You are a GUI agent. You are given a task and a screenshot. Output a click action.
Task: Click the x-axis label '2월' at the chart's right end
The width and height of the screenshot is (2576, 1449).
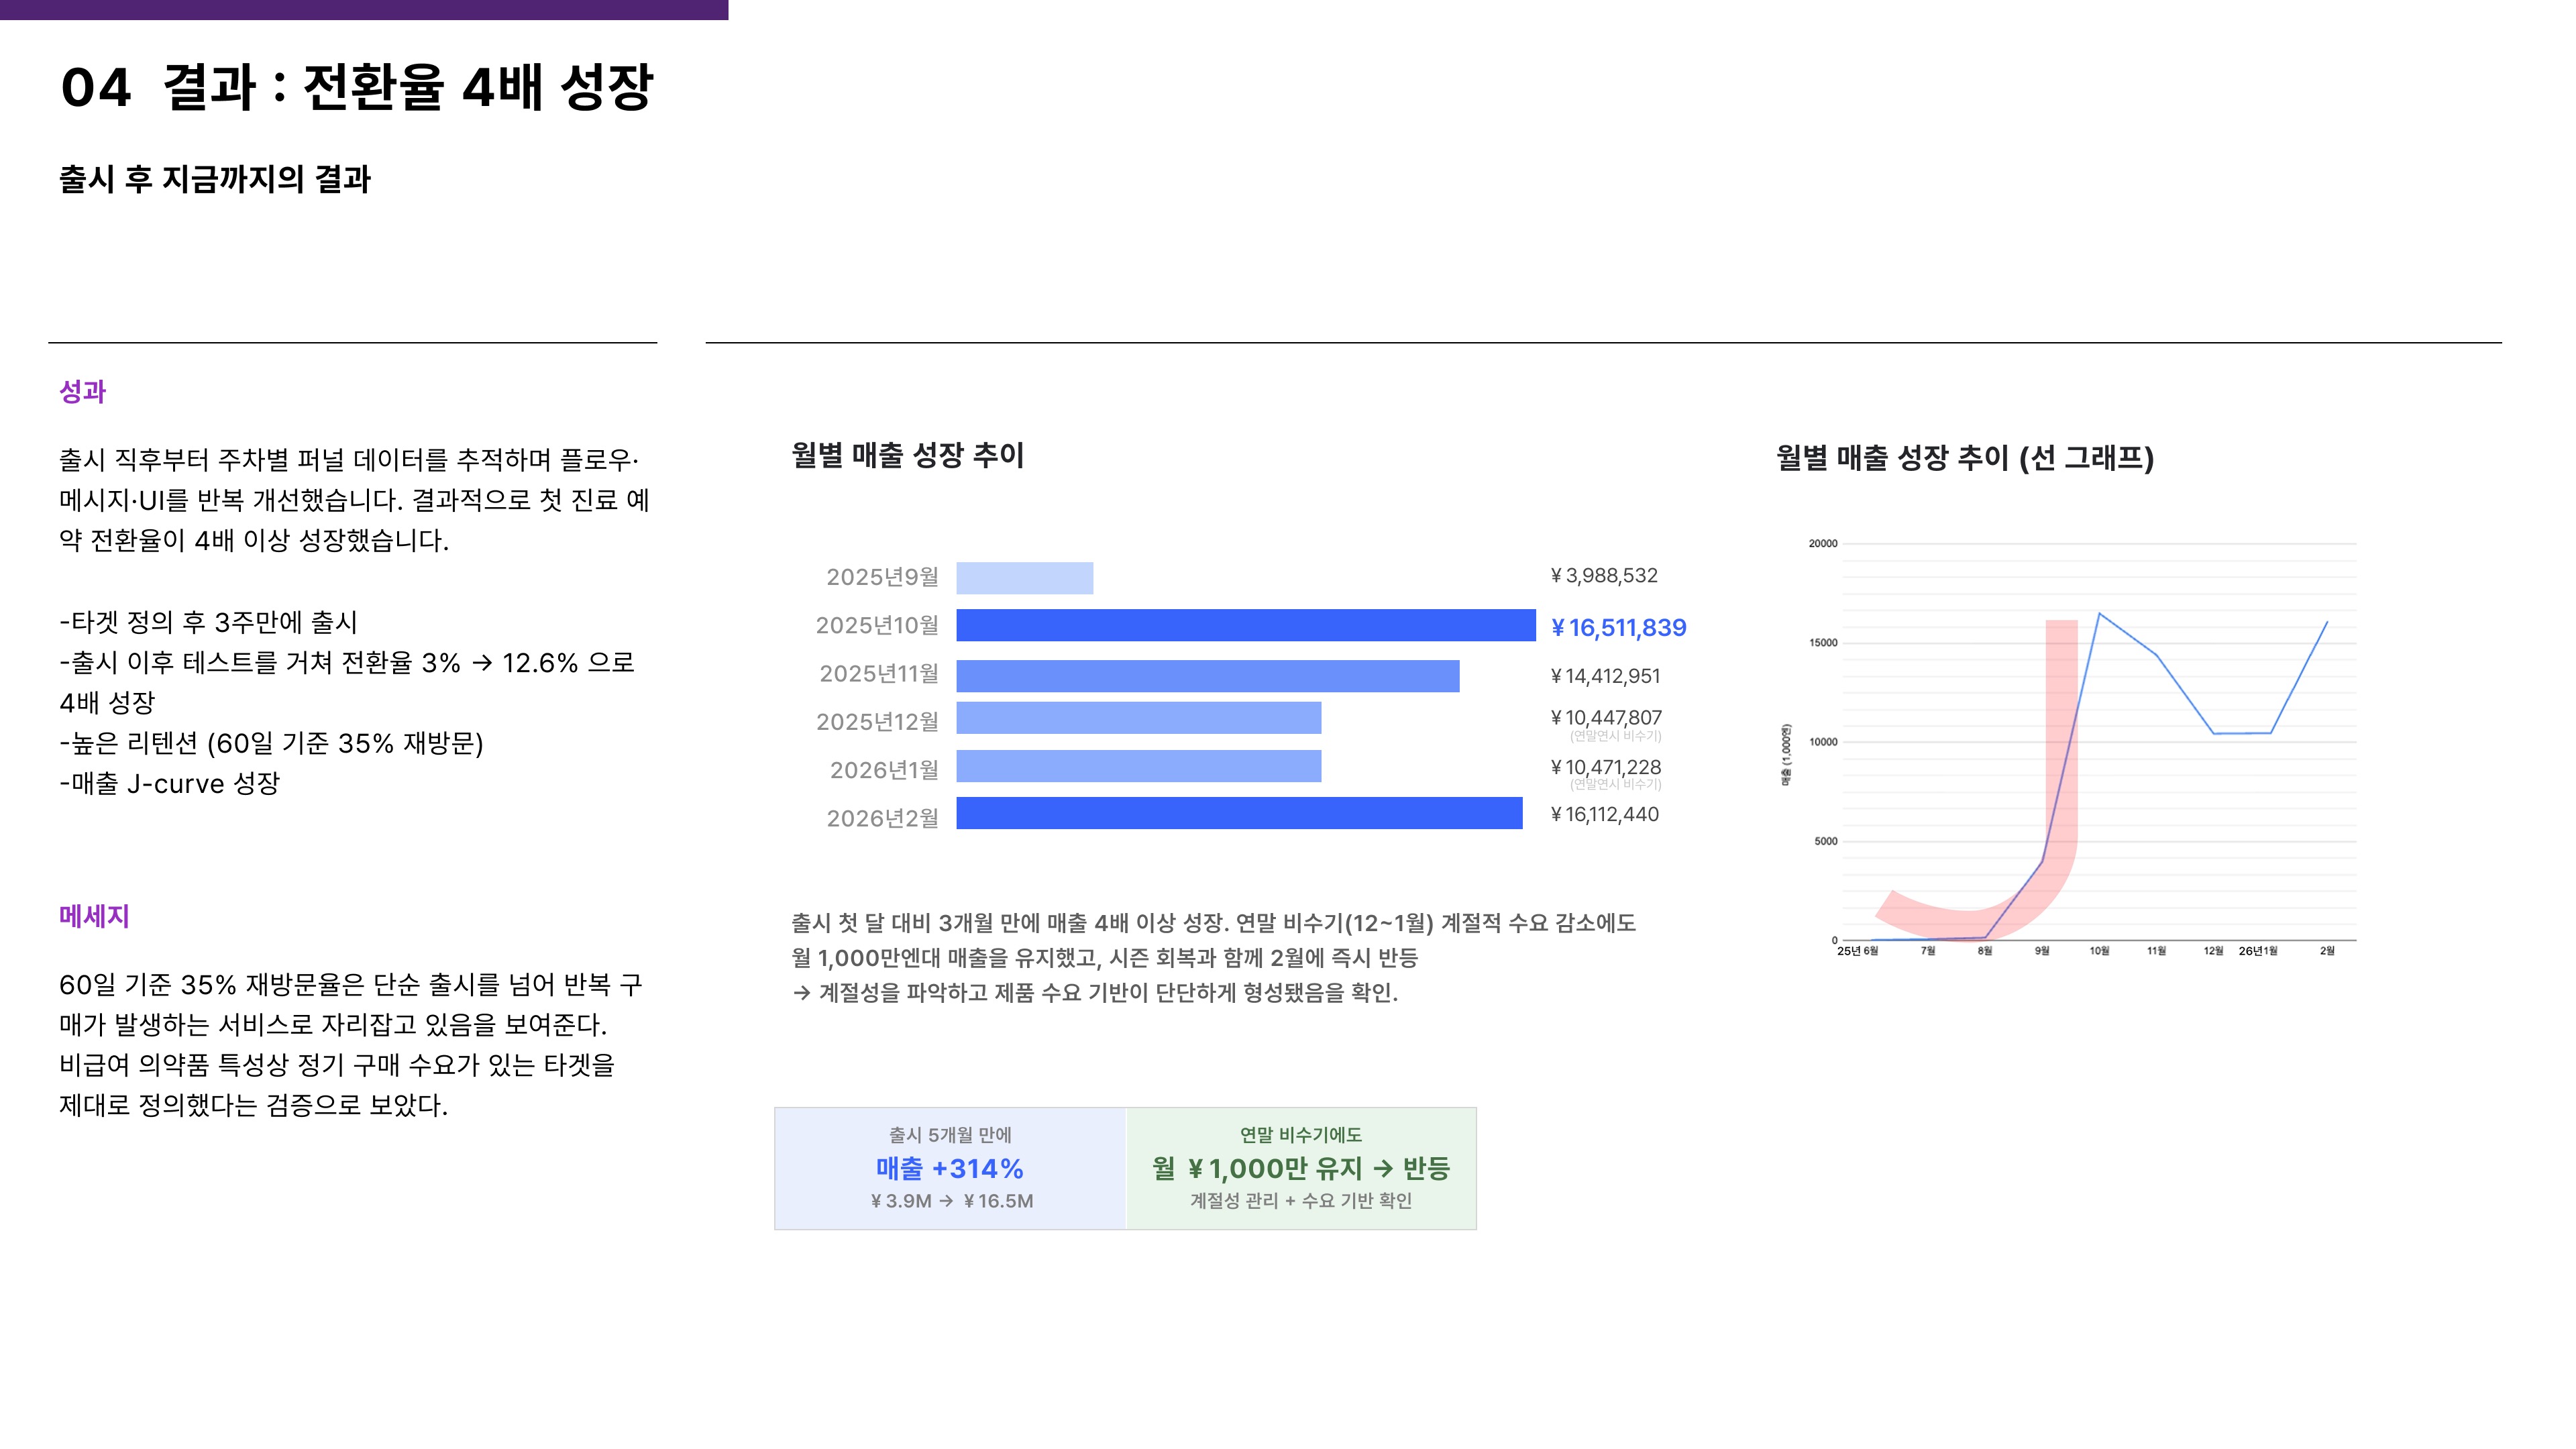[2327, 951]
